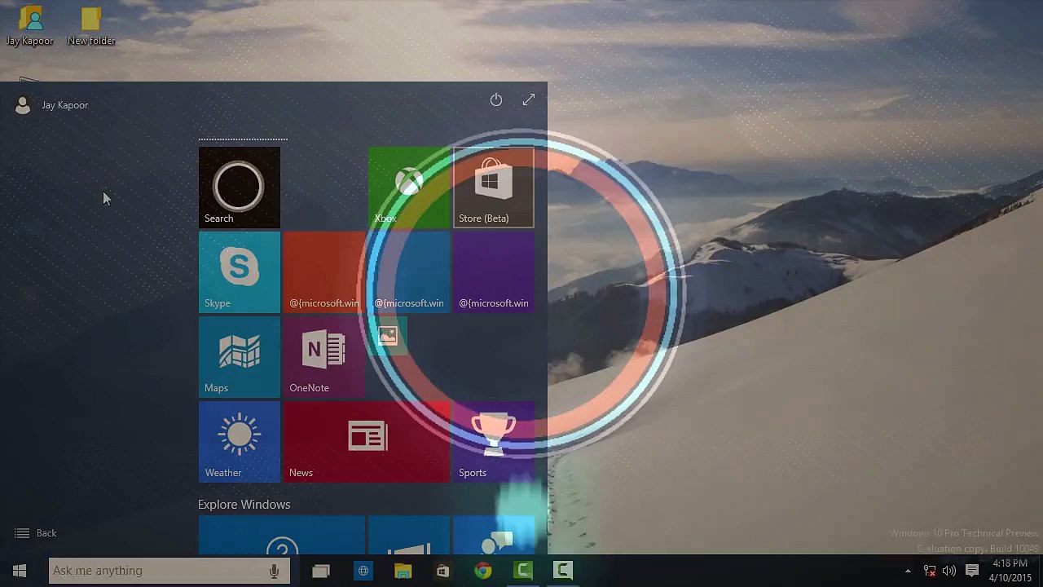The image size is (1043, 587).
Task: Open the purple @{microsoft.win tile
Action: 493,271
